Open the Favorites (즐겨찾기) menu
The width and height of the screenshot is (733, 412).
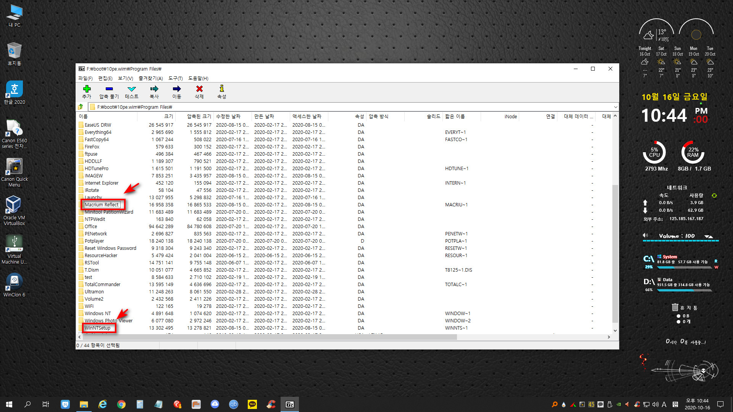(x=151, y=78)
